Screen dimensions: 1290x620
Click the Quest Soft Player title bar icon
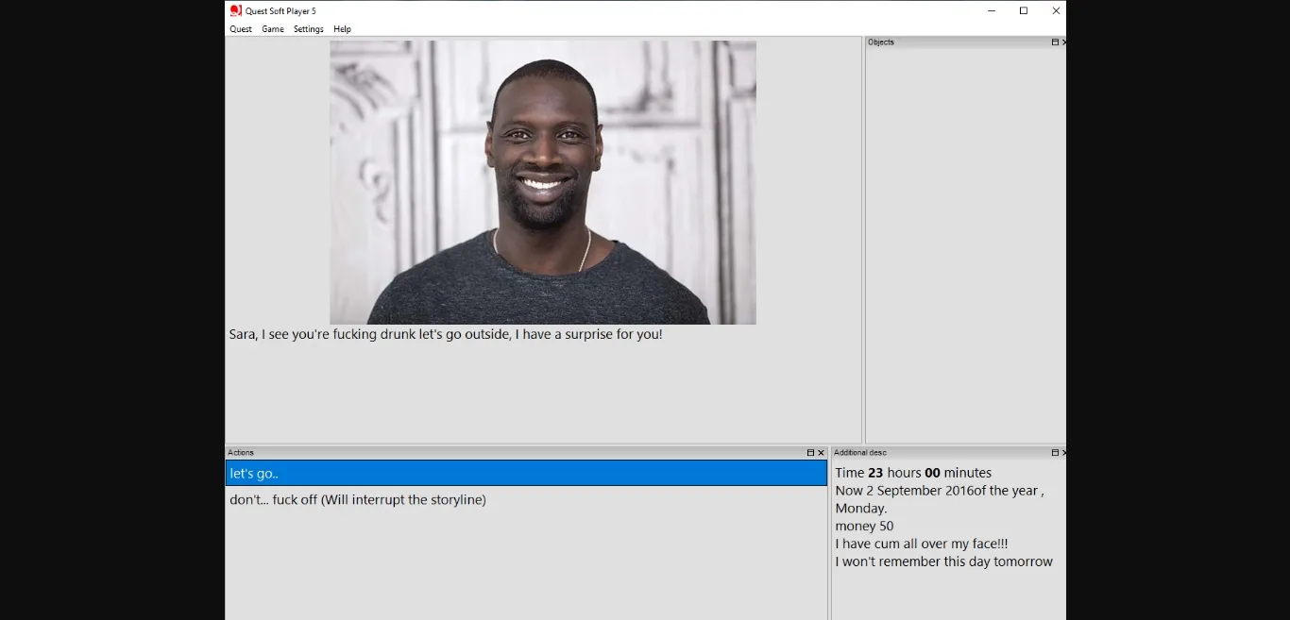(x=236, y=10)
